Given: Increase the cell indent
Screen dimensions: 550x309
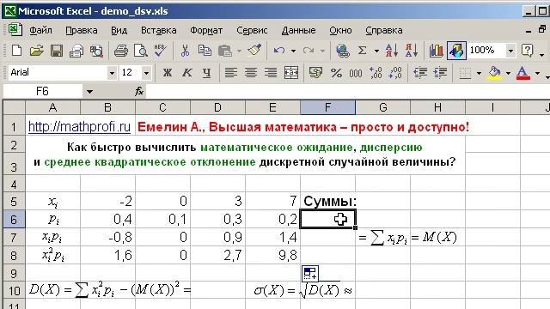Looking at the screenshot, I should 440,73.
